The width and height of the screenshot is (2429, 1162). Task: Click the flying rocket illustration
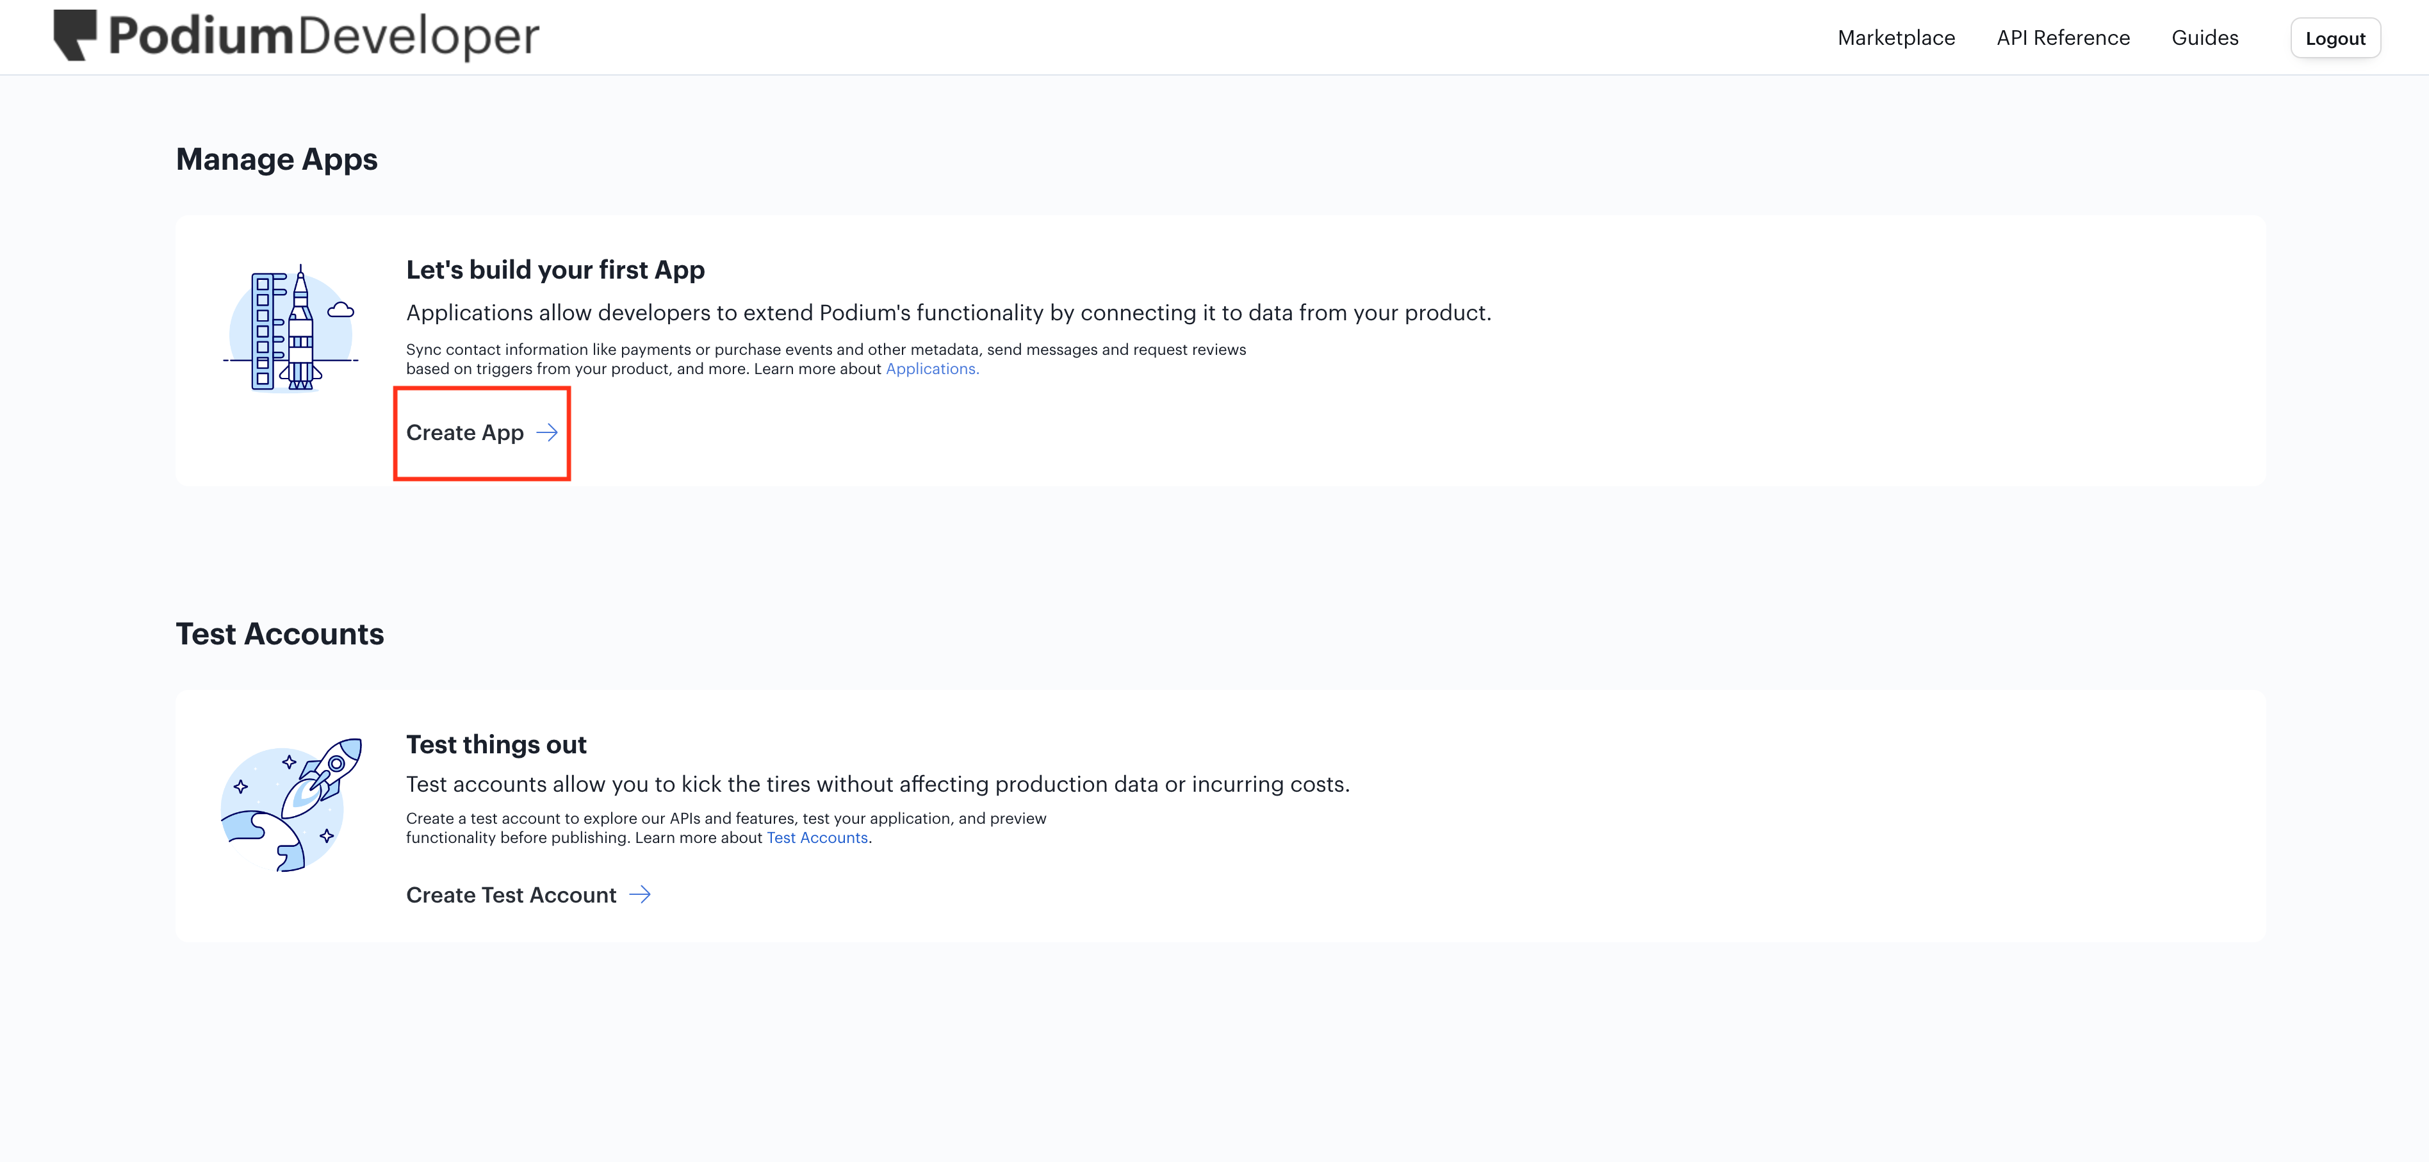(290, 805)
